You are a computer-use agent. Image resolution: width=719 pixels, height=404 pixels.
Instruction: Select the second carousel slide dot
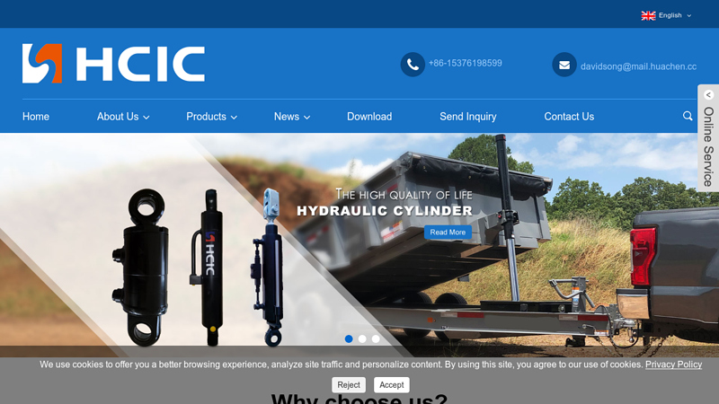[362, 339]
